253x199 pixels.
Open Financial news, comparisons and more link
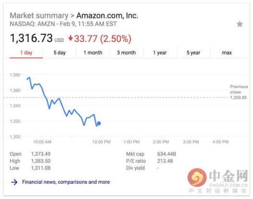coord(66,182)
